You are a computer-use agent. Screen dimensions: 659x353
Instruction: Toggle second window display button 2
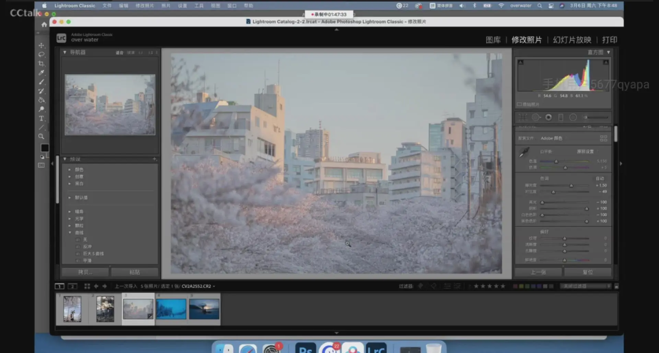point(72,286)
